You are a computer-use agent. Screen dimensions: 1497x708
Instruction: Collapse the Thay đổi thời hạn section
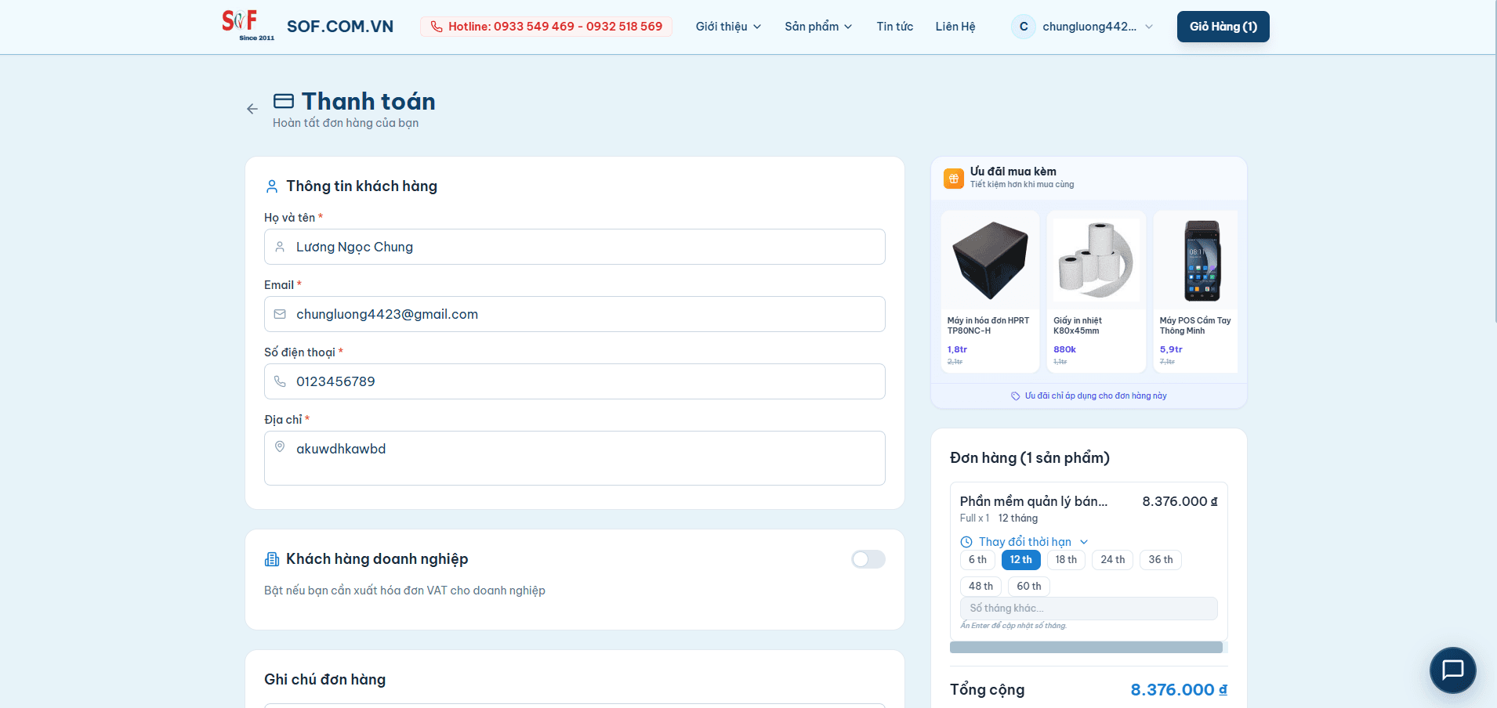(x=1086, y=541)
